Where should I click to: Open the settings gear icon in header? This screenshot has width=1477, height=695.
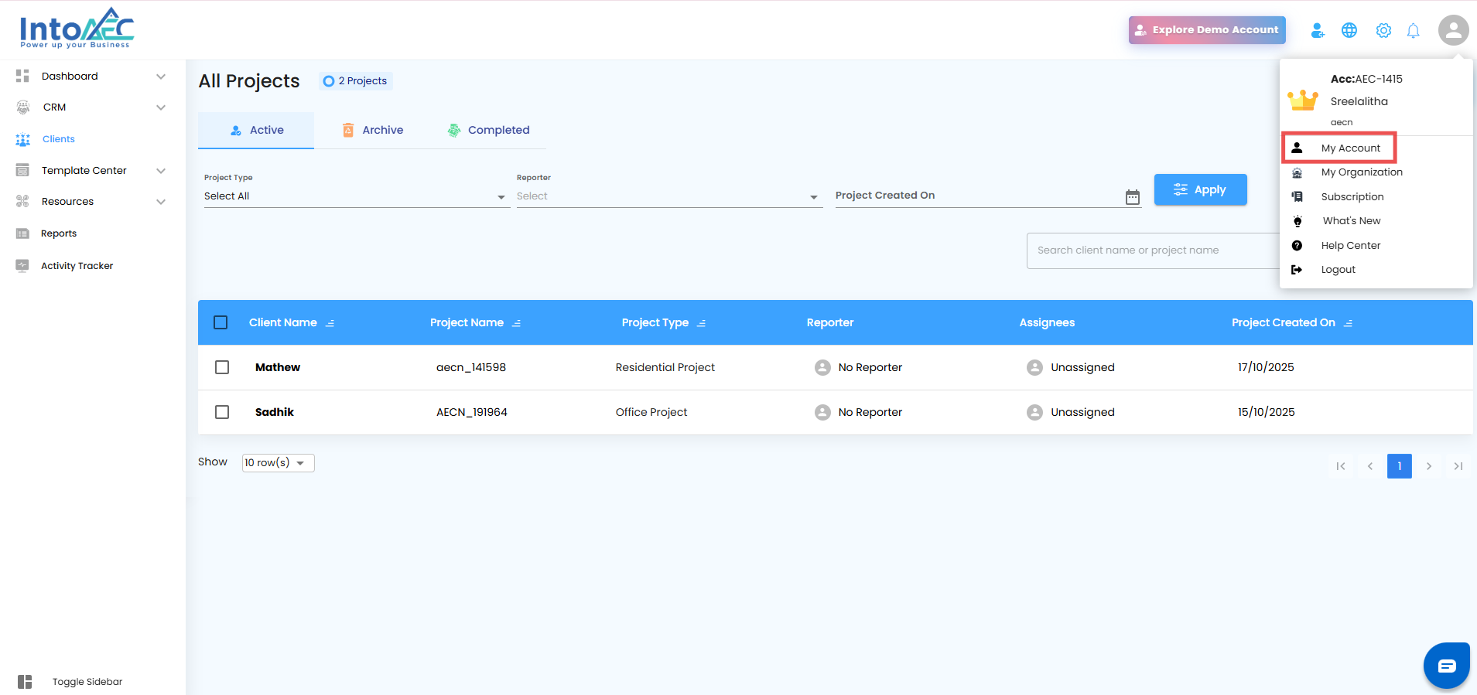1383,31
